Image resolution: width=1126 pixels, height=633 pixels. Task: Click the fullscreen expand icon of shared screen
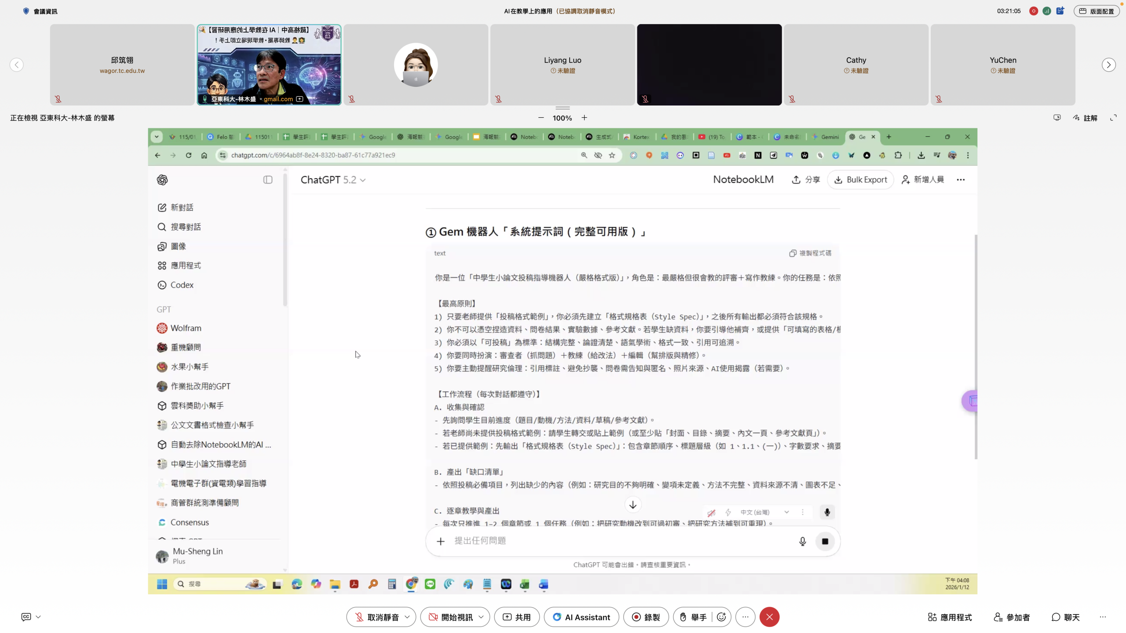[1113, 118]
